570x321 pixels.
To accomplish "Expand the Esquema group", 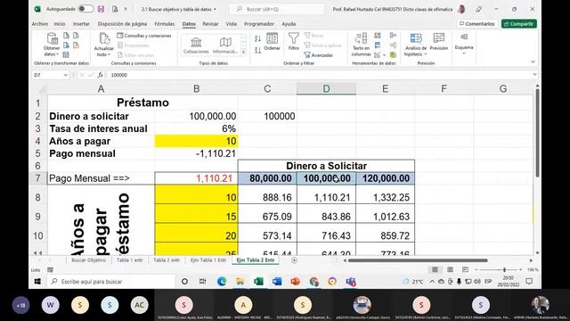I will (464, 45).
